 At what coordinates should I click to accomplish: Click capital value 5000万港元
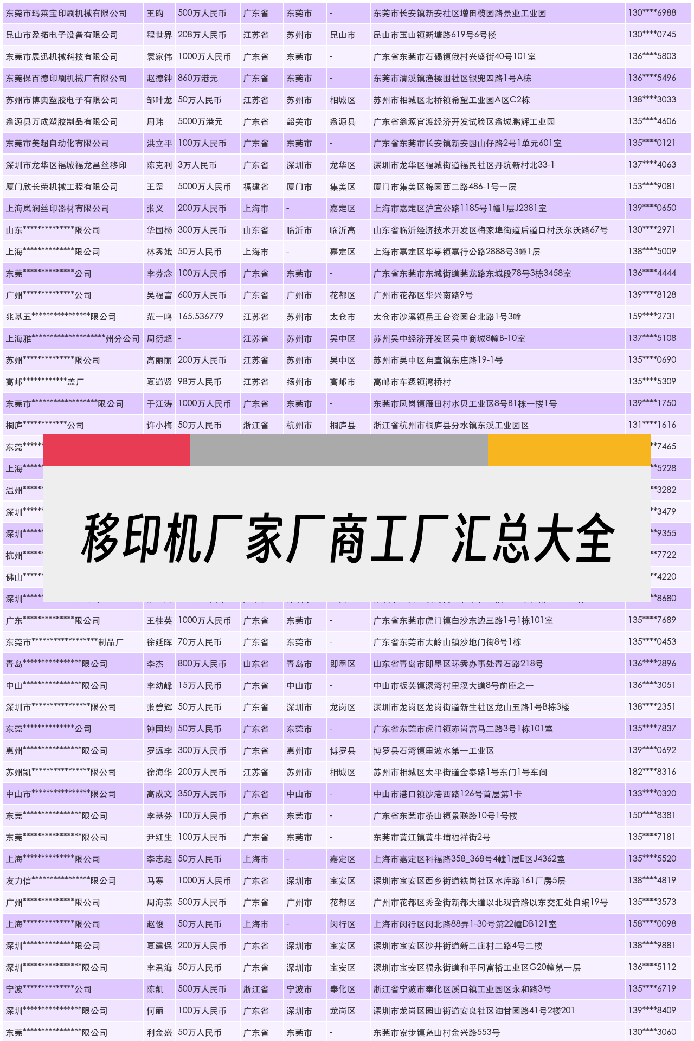pos(200,121)
